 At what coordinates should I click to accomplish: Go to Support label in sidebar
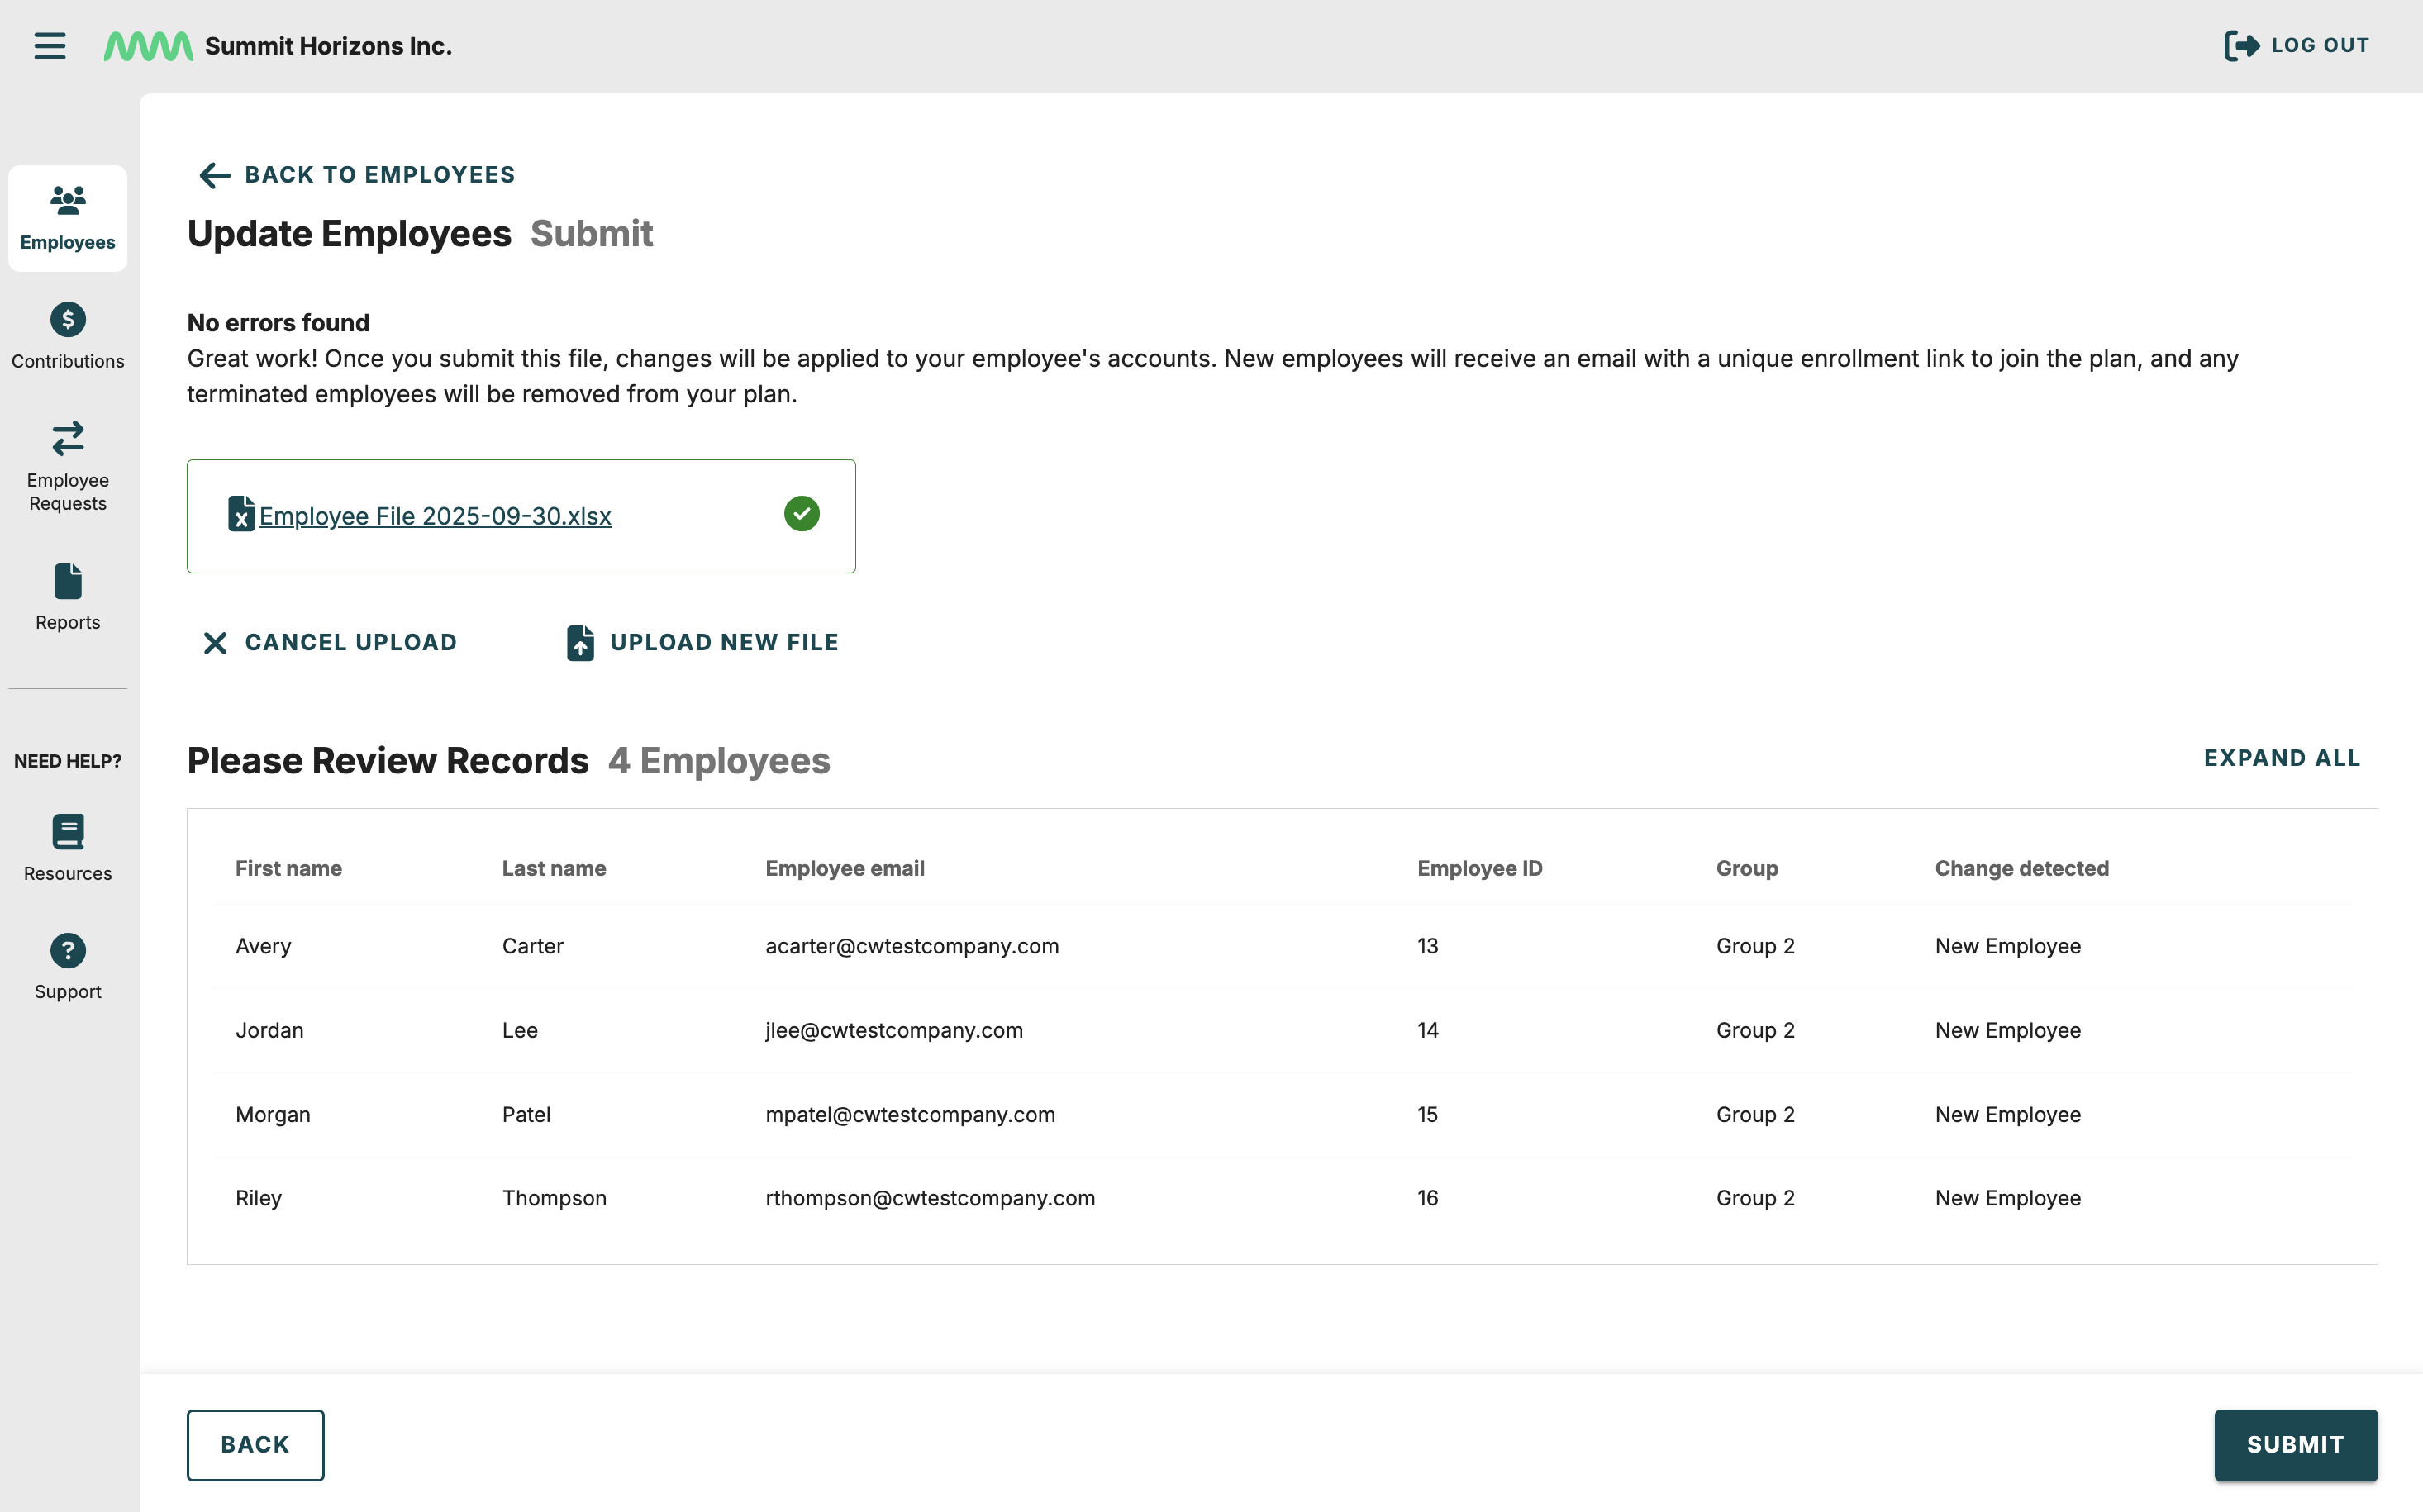click(68, 992)
